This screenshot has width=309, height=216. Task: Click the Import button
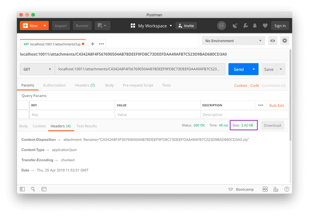pyautogui.click(x=61, y=26)
